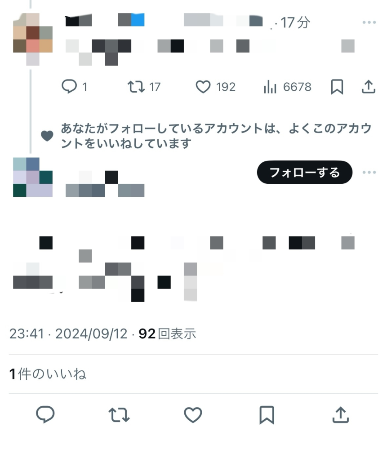Tap the heart icon beside the recommendation notice

click(x=47, y=136)
